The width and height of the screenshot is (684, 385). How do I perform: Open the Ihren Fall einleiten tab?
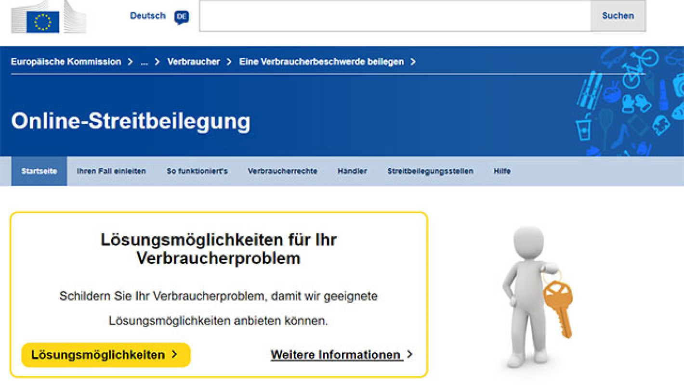click(111, 171)
